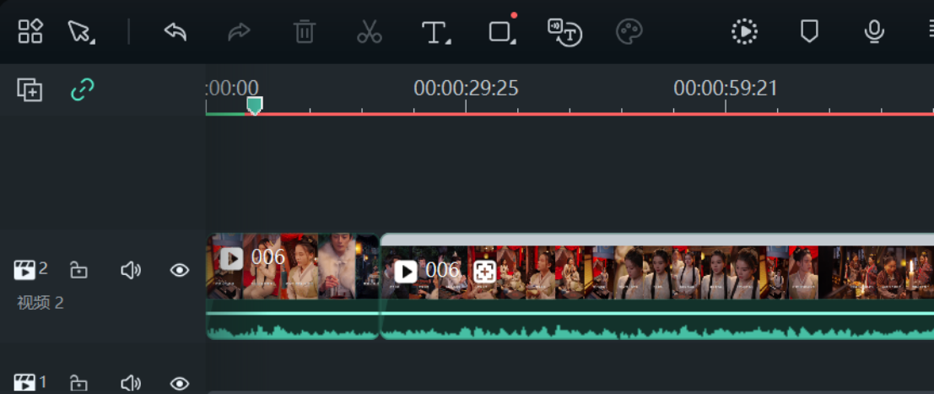Click the video track 1 clapper icon

24,383
